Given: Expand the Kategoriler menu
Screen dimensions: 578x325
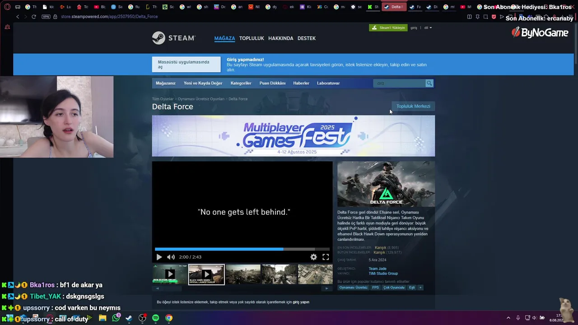Looking at the screenshot, I should point(241,83).
